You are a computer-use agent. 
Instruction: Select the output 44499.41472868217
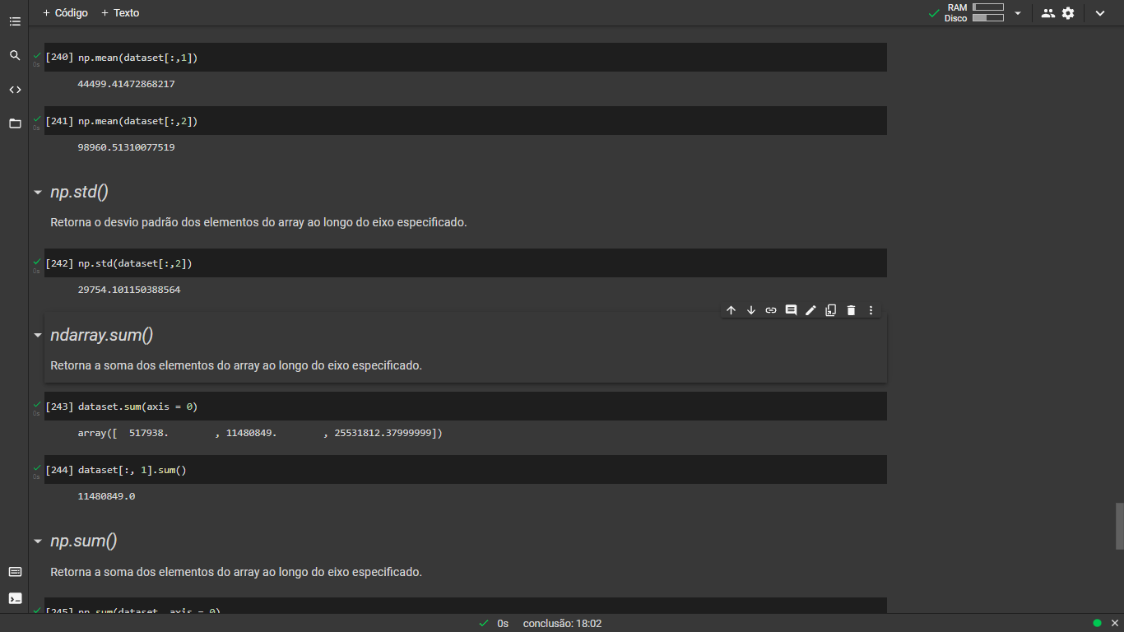point(126,84)
